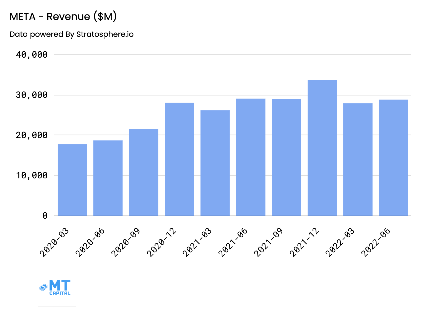Open the Stratosphere.io attribution link

pyautogui.click(x=72, y=34)
